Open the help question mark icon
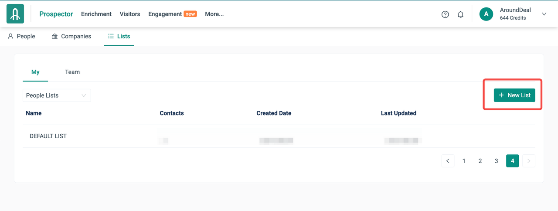Image resolution: width=558 pixels, height=211 pixels. 445,14
